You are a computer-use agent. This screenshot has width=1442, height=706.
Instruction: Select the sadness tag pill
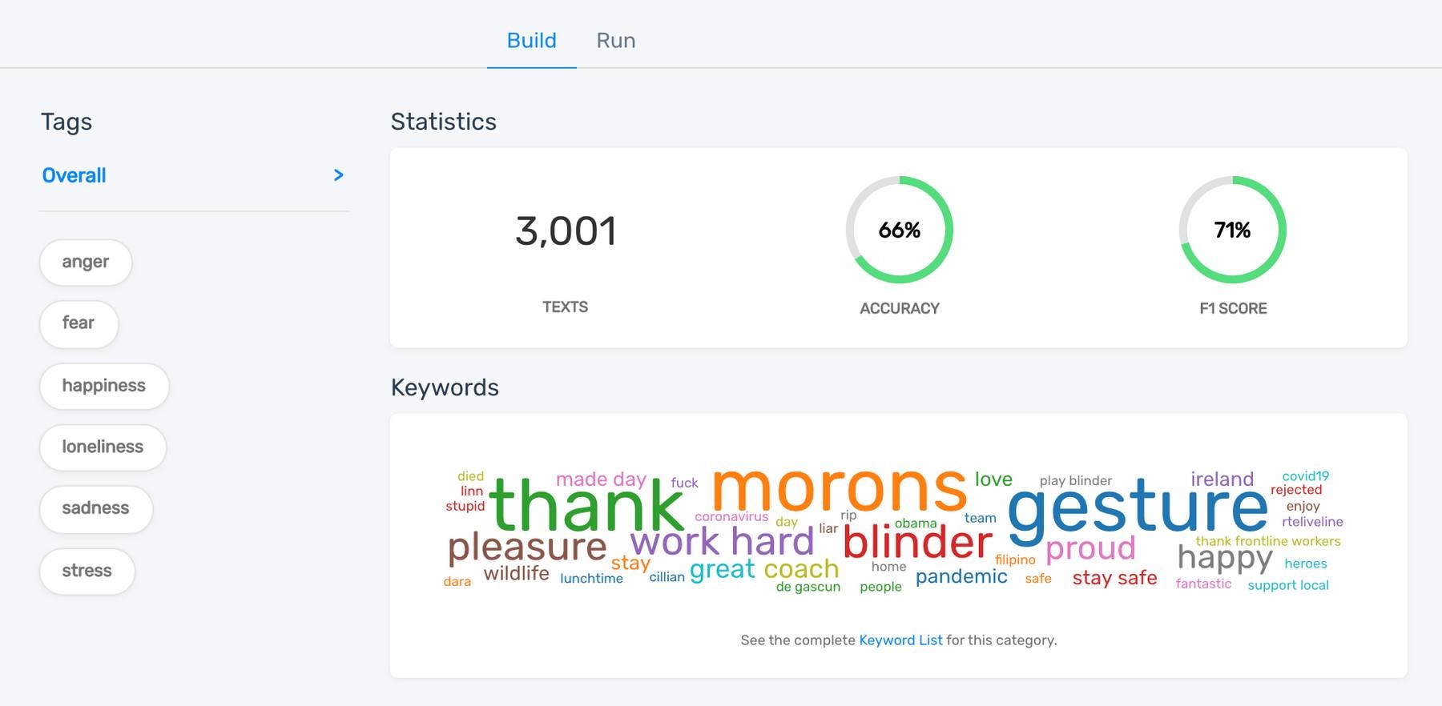(x=95, y=508)
